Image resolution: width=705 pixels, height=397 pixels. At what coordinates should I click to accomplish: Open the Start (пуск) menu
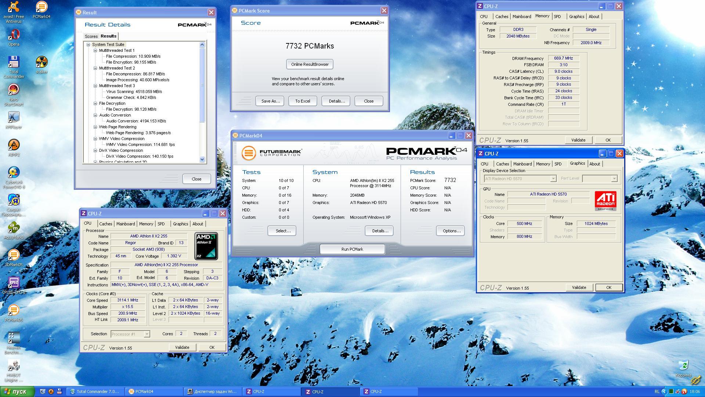[x=17, y=391]
